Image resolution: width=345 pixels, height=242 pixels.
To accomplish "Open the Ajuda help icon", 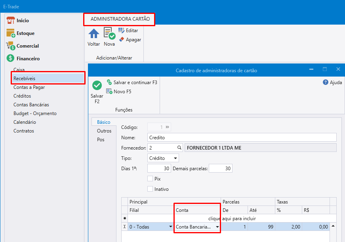I will click(326, 83).
